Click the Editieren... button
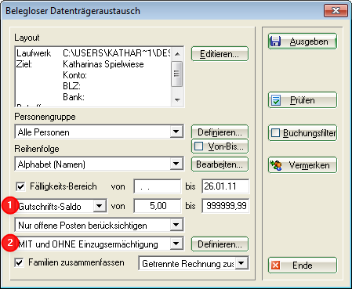This screenshot has width=352, height=289. click(x=220, y=54)
